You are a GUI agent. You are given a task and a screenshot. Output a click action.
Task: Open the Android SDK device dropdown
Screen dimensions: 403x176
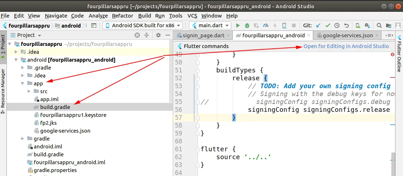[142, 25]
